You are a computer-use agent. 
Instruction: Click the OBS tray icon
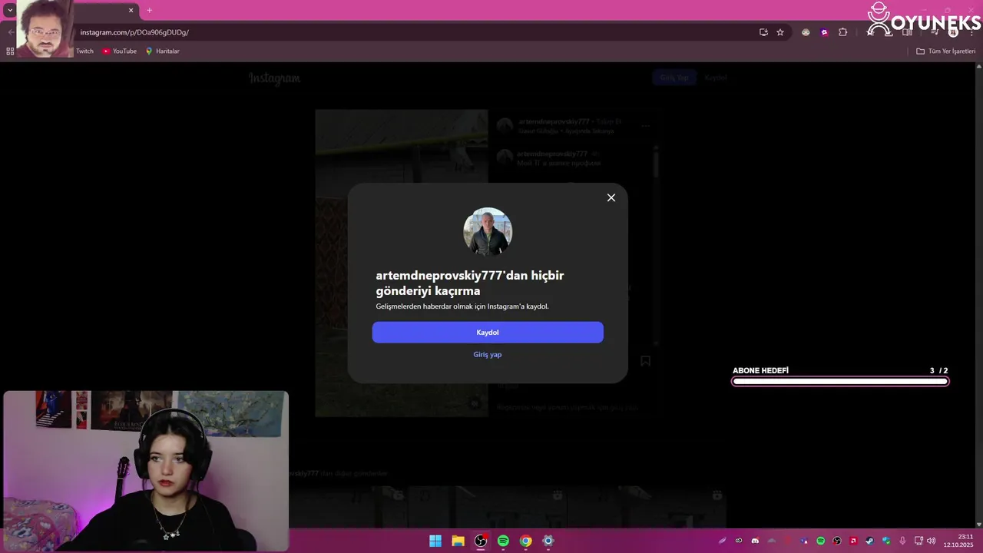pyautogui.click(x=837, y=541)
